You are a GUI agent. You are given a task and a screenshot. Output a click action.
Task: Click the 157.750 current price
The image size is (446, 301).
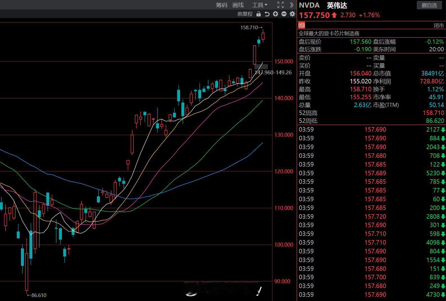tap(314, 15)
